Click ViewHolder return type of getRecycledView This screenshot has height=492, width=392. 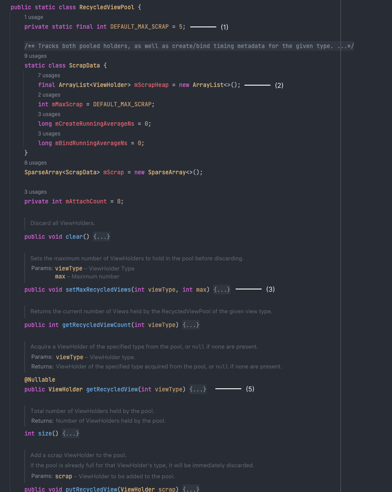(66, 389)
